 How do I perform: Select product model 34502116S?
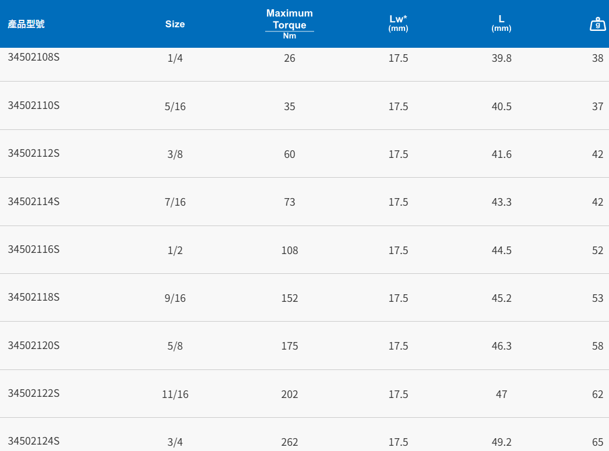[34, 249]
